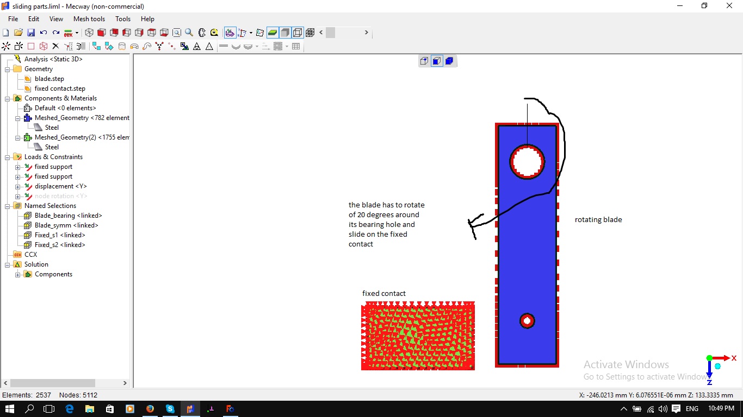Open the File menu
Viewport: 743px width, 417px height.
coord(13,19)
